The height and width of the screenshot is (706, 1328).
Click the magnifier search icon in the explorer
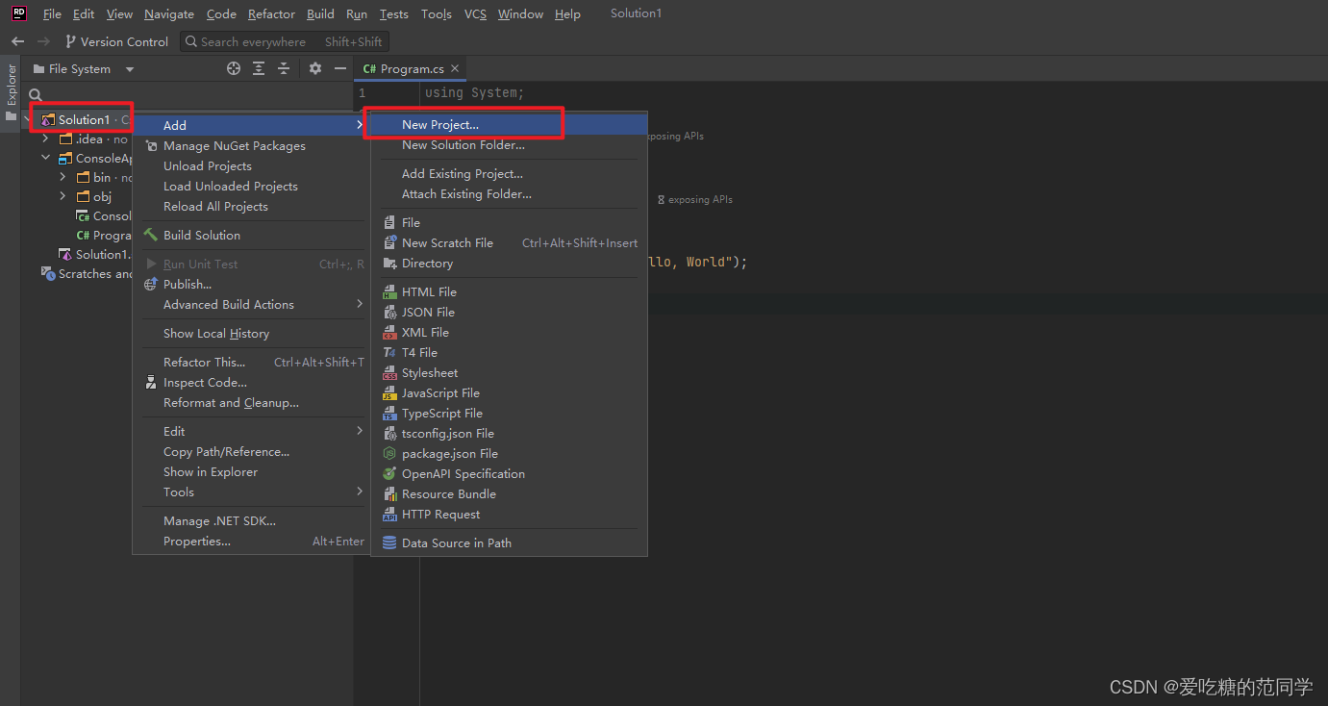(x=36, y=95)
